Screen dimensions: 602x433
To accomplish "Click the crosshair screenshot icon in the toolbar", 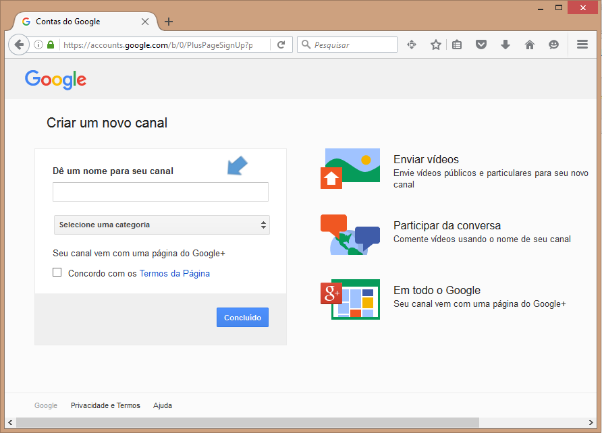I will pos(412,45).
